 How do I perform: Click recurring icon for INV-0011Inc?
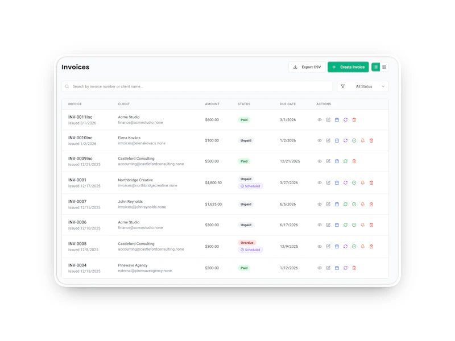345,120
